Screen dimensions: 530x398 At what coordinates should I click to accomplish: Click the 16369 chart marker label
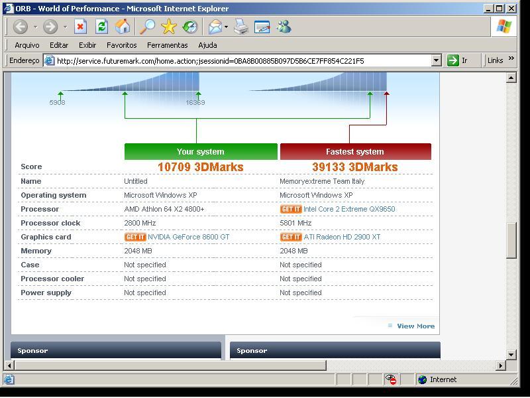coord(195,103)
